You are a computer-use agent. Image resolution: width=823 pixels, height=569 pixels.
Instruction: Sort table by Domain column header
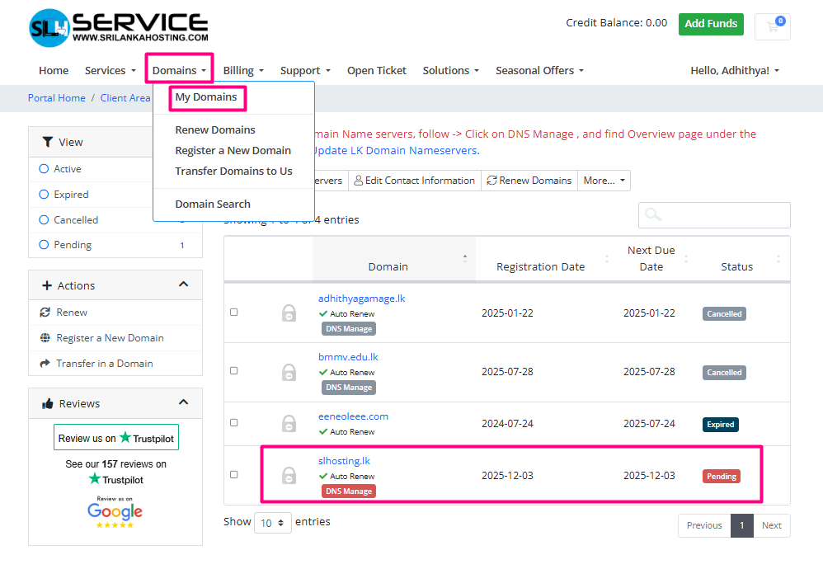coord(388,266)
